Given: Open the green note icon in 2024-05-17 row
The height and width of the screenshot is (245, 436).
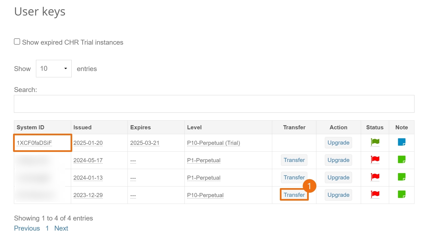Looking at the screenshot, I should (x=401, y=159).
